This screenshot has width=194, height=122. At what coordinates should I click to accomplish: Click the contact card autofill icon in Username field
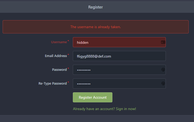(x=163, y=42)
